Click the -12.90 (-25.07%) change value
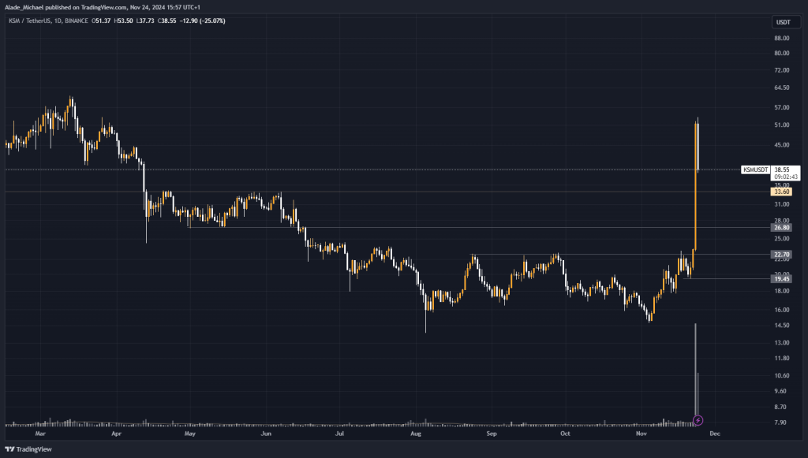 pos(204,20)
